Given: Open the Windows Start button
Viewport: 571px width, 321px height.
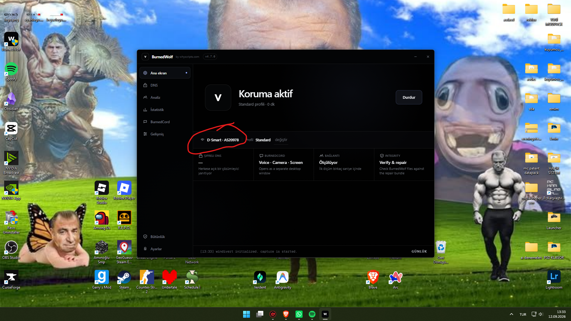Looking at the screenshot, I should coord(247,314).
